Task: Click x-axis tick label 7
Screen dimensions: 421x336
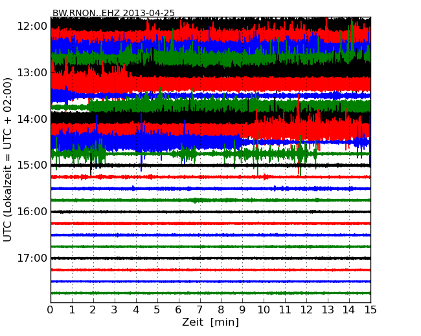Action: [199, 310]
